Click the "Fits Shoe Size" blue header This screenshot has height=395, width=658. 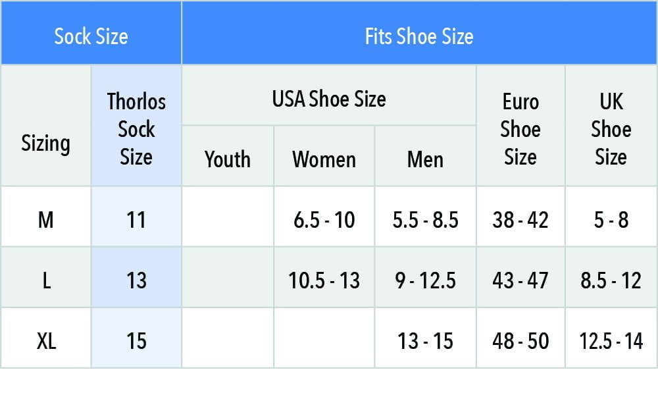point(419,36)
